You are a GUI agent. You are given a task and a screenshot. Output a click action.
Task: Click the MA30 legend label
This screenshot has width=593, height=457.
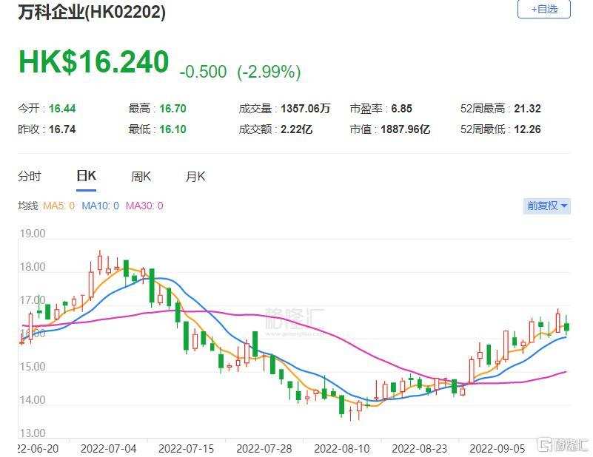144,206
